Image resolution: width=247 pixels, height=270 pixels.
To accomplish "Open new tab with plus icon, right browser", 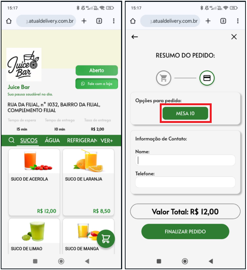I will pos(208,21).
